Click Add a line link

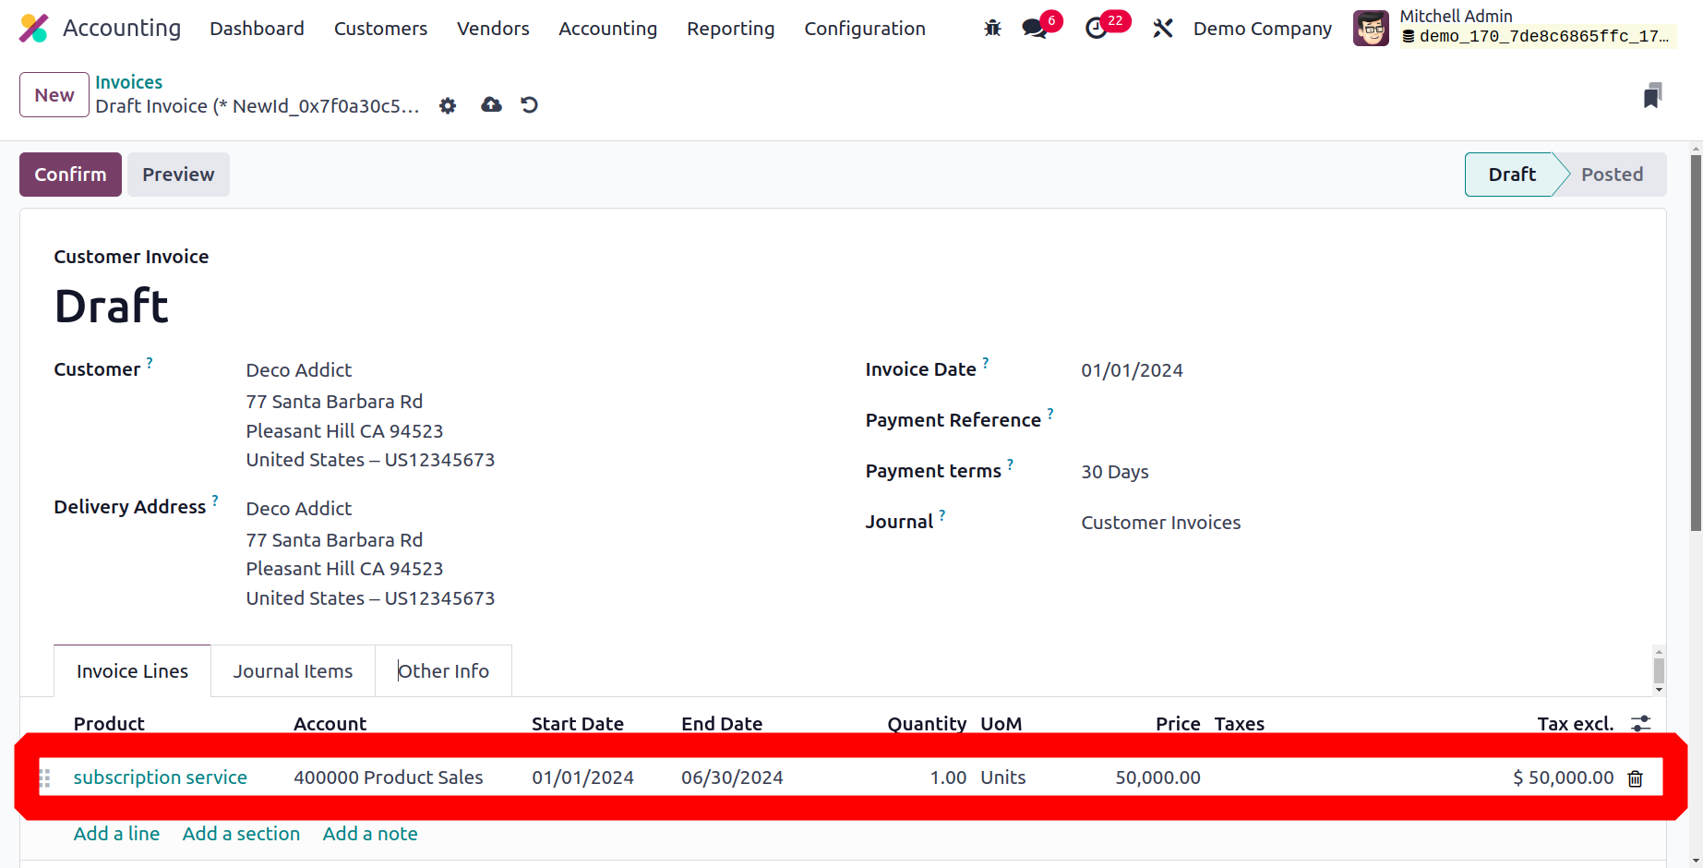pos(116,834)
